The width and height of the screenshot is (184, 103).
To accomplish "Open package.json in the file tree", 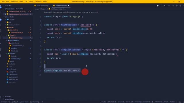I will [x=14, y=77].
